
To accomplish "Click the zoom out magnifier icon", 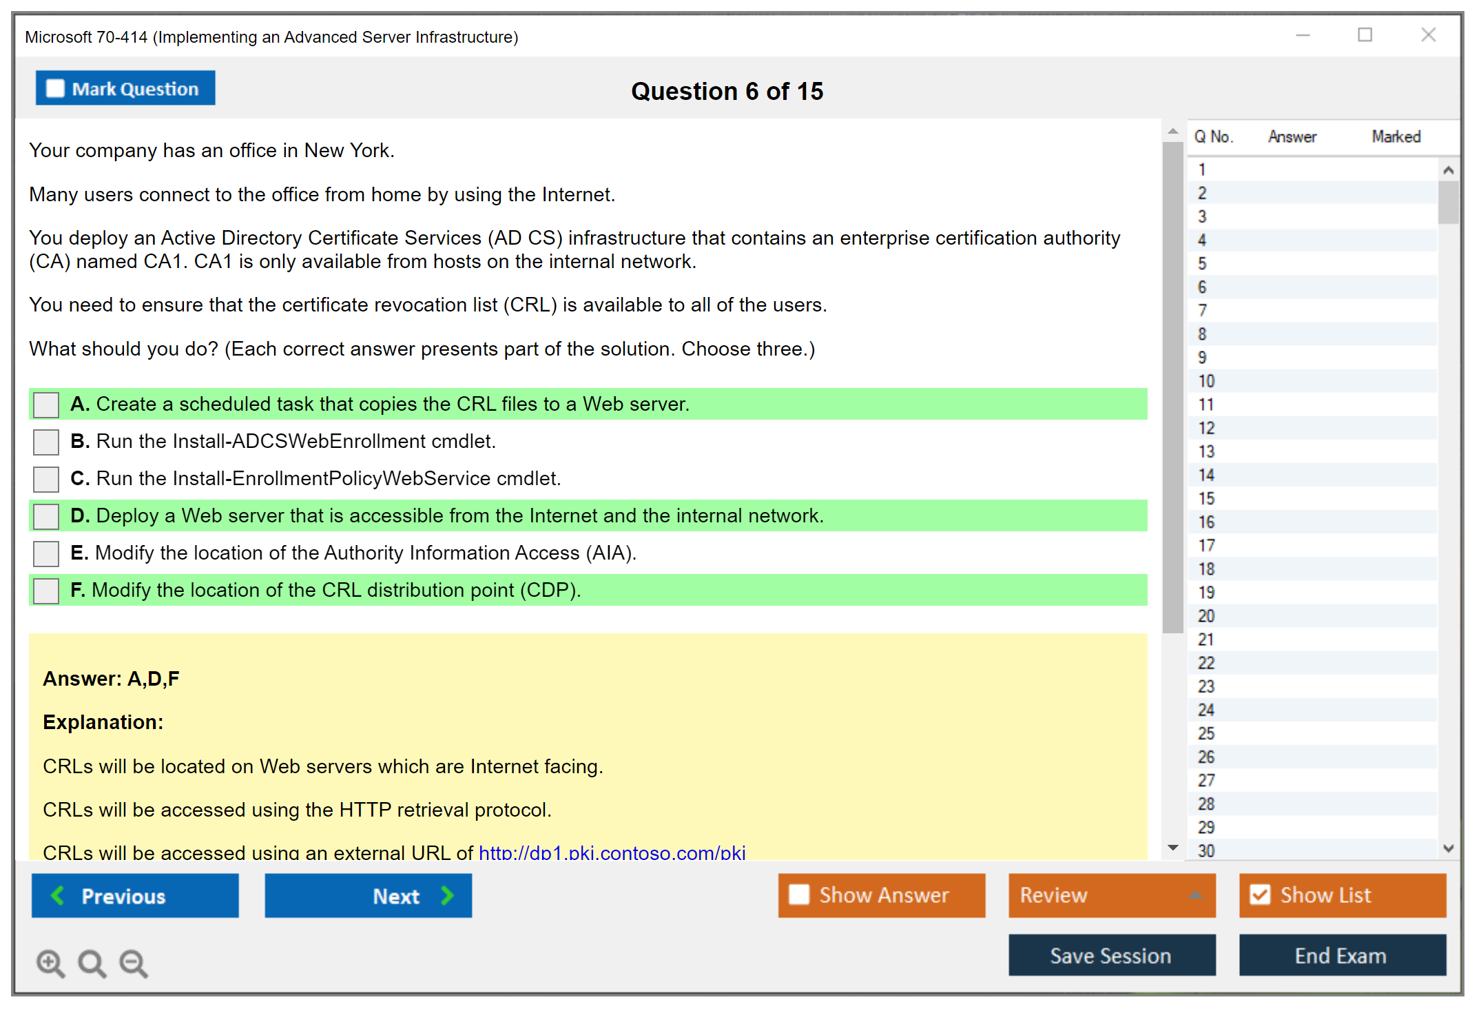I will [134, 963].
